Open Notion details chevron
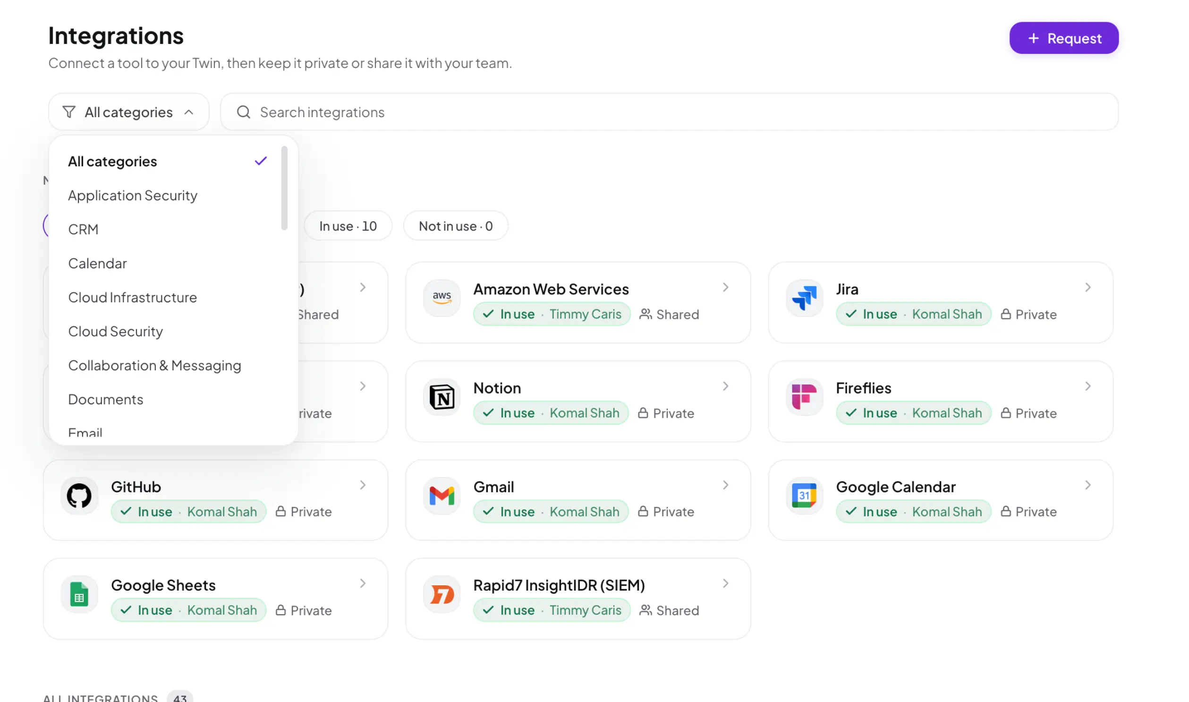Viewport: 1189px width, 702px height. [x=725, y=386]
